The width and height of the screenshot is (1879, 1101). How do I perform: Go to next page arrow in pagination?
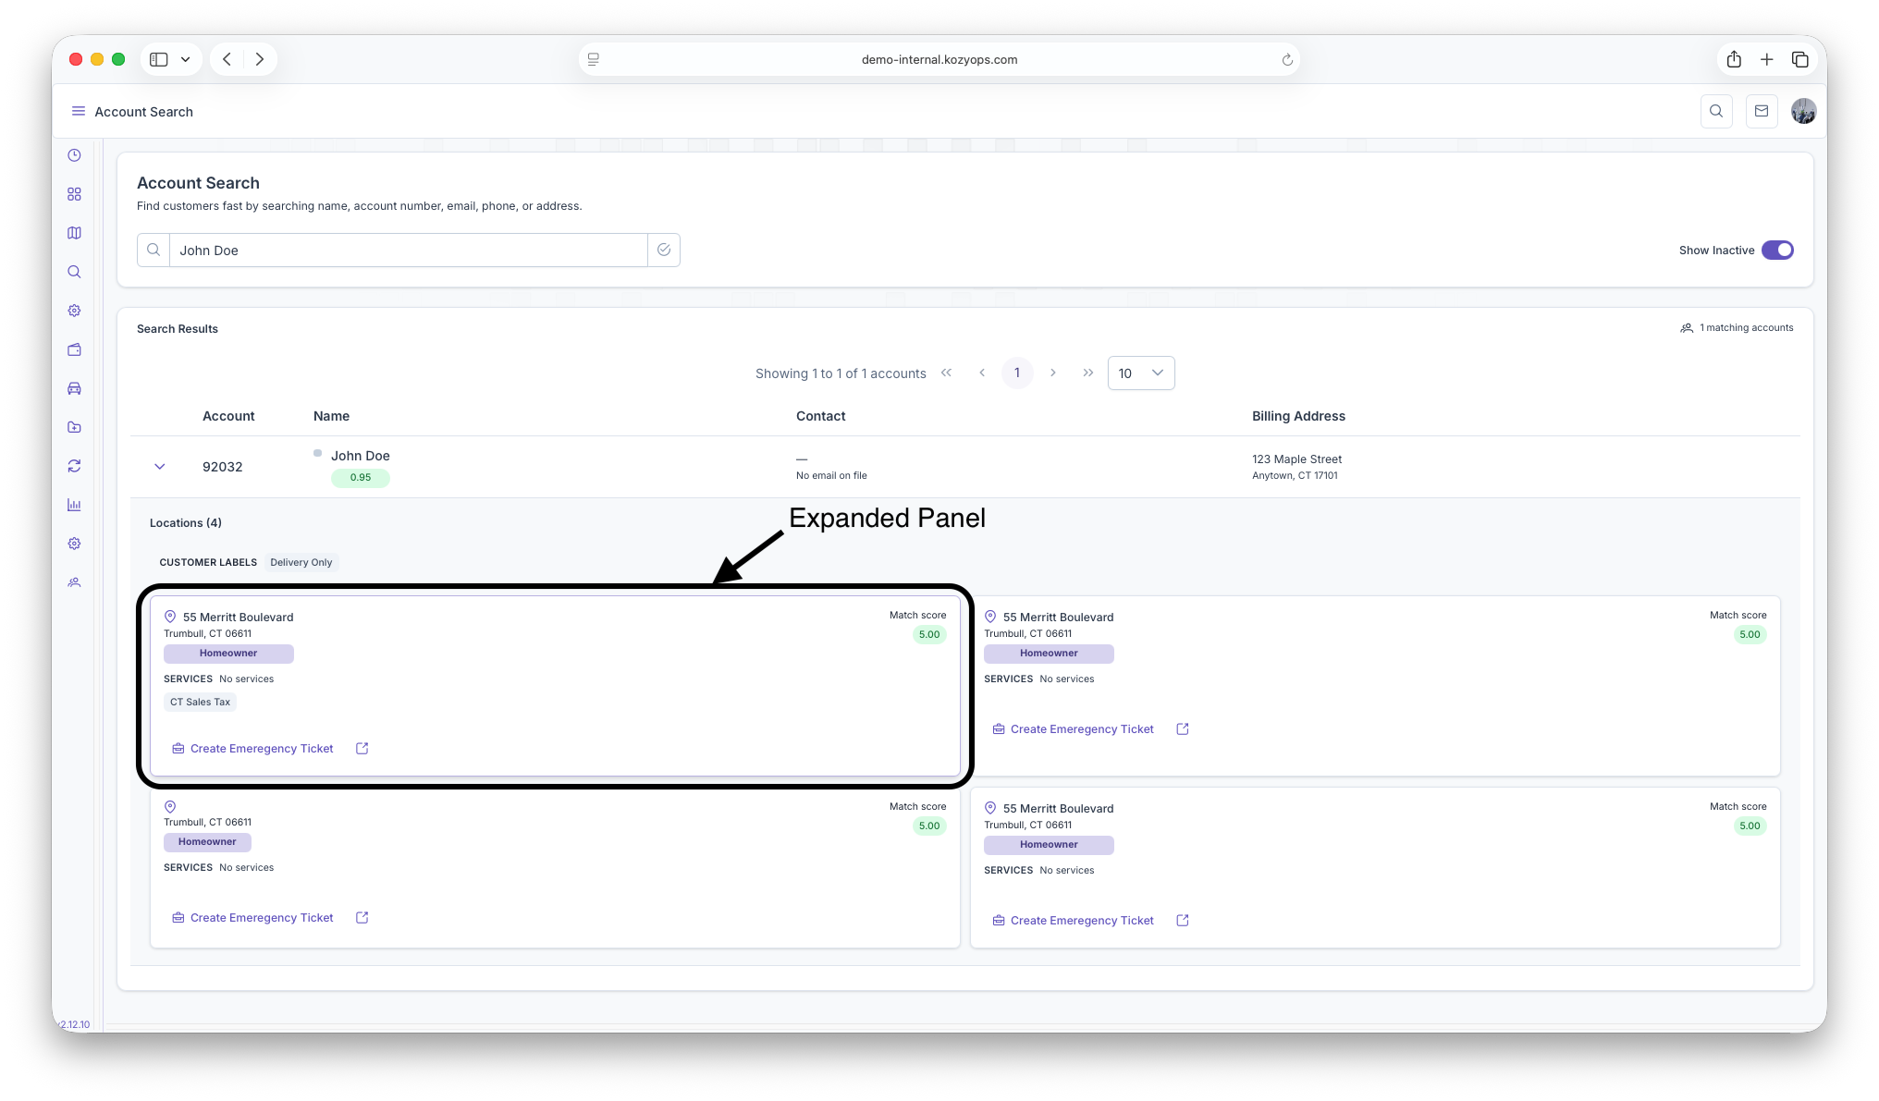tap(1052, 373)
